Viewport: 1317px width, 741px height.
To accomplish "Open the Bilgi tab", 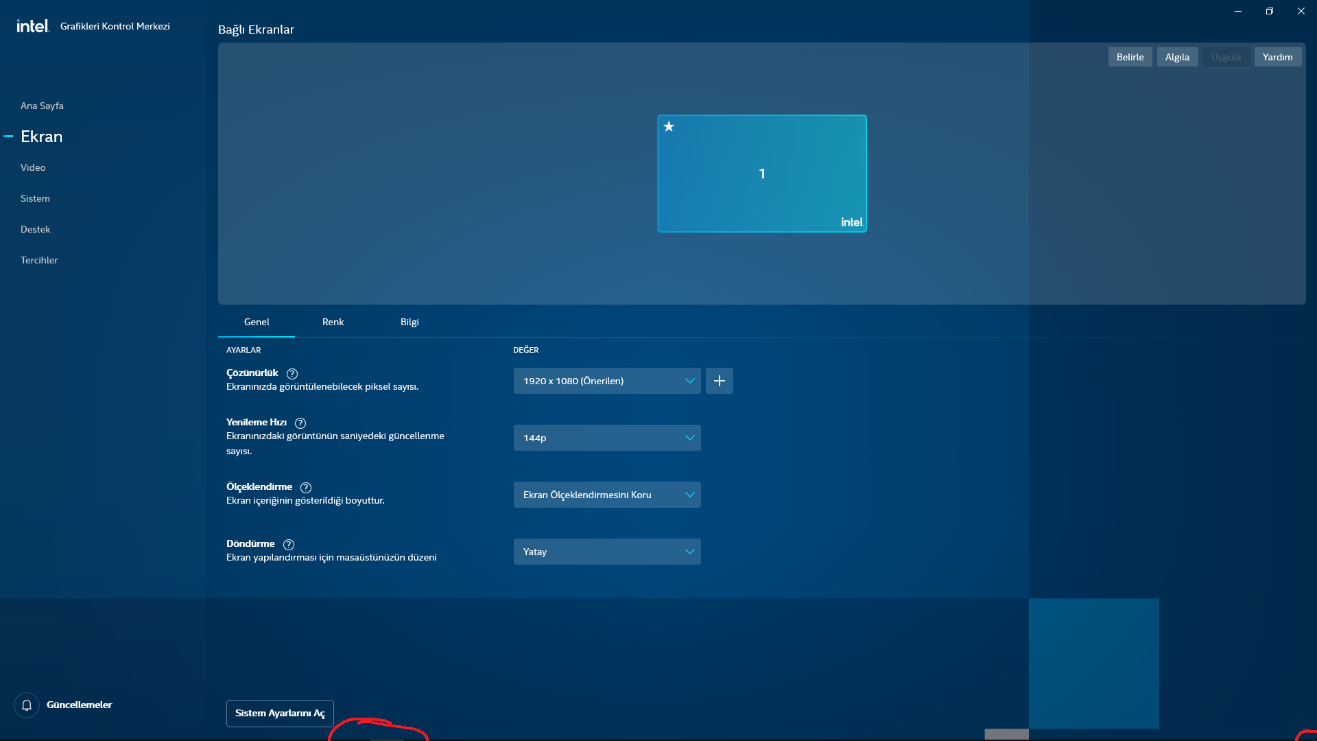I will tap(410, 322).
